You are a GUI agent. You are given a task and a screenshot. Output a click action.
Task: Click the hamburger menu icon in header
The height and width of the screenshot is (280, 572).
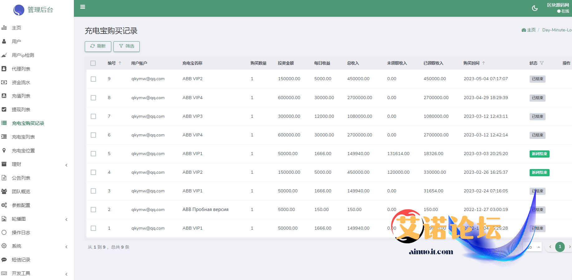(83, 7)
